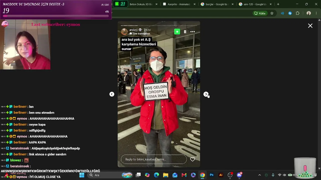Open File Explorer from the taskbar
Viewport: 321px width, 180px height.
point(166,175)
